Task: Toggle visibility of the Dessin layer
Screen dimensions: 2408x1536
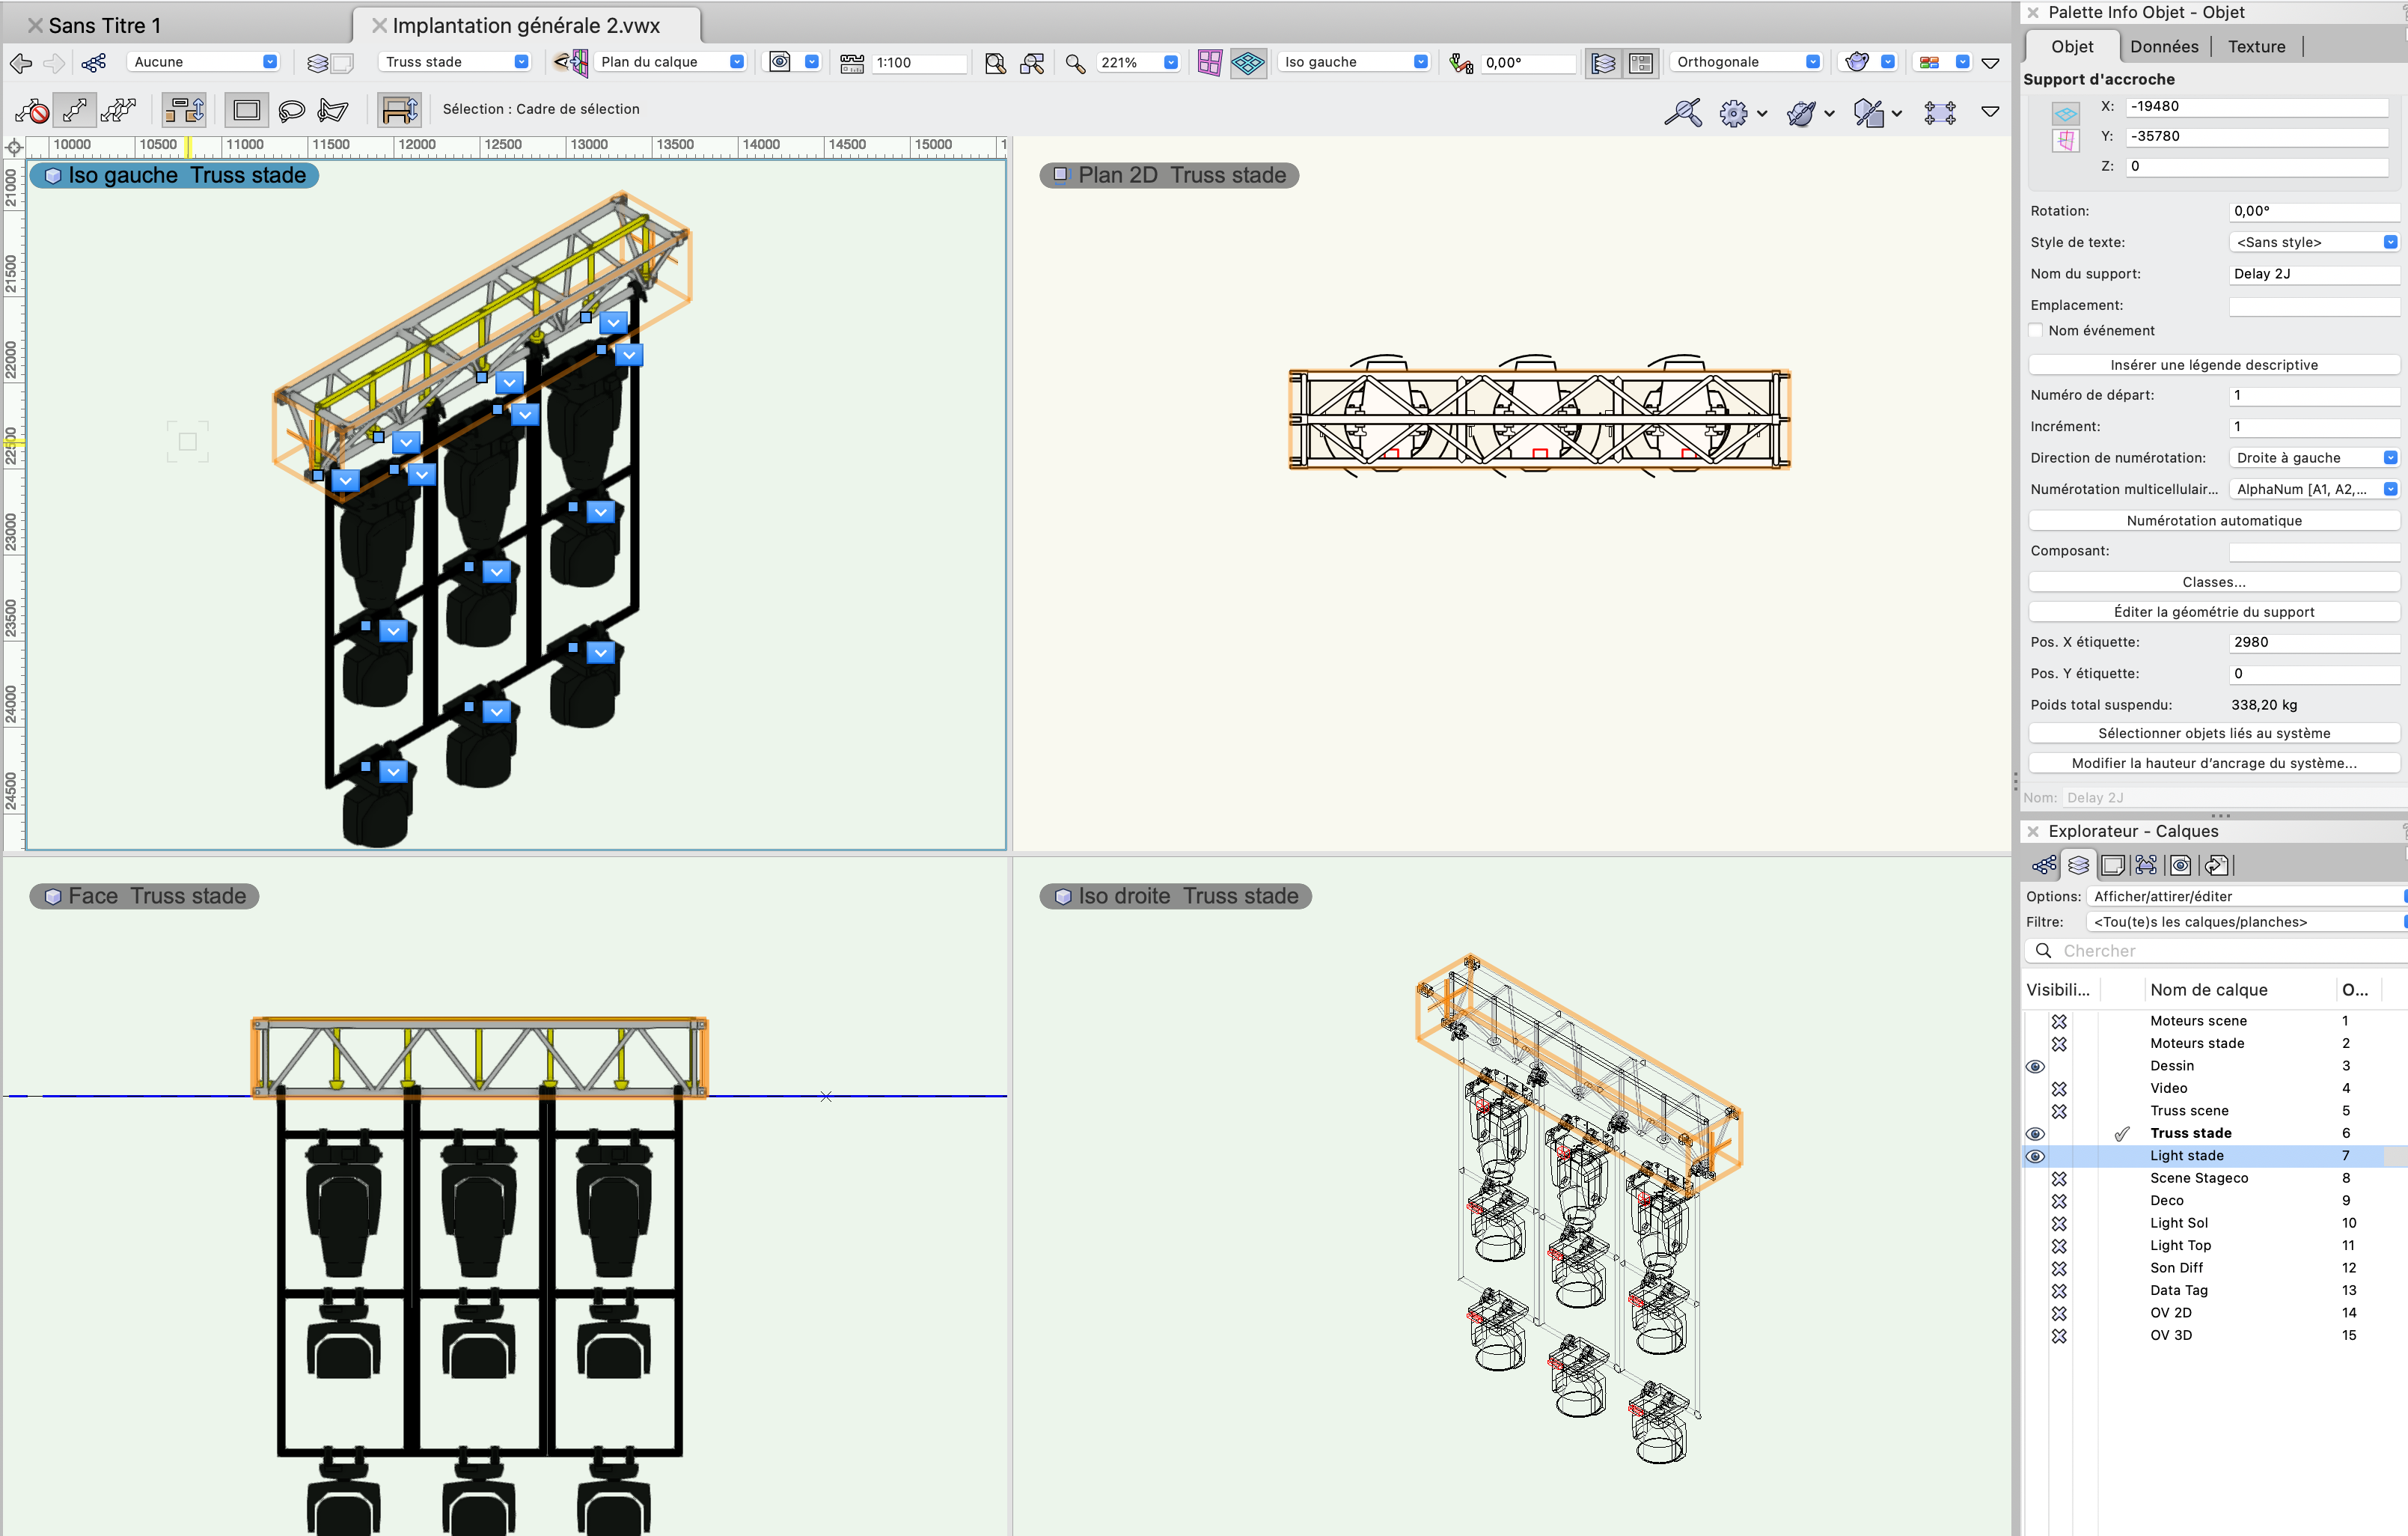Action: click(2034, 1066)
